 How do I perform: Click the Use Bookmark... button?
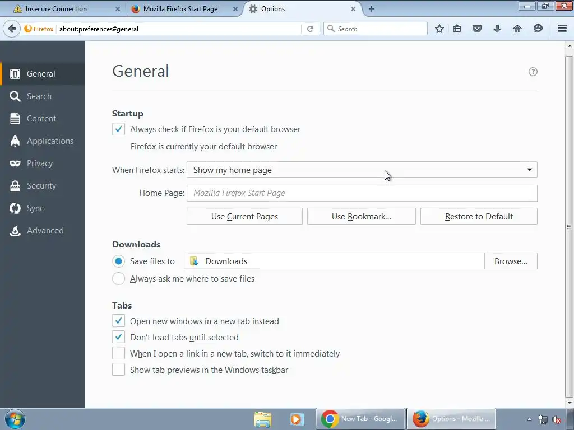click(x=362, y=217)
